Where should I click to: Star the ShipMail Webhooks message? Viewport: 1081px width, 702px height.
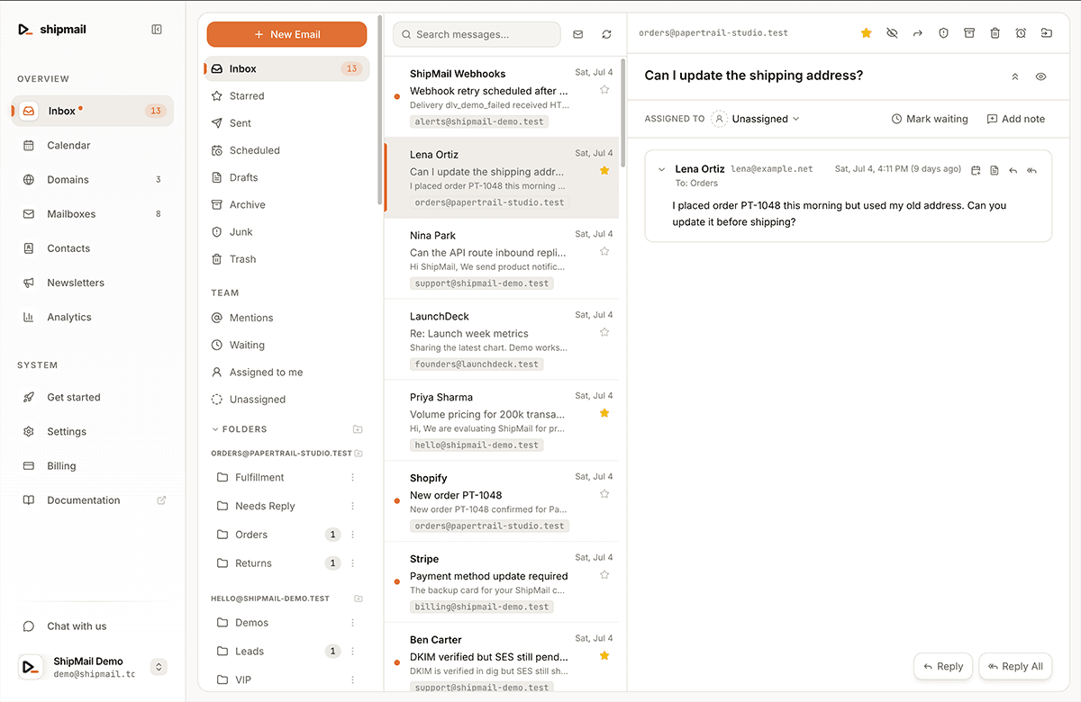604,90
